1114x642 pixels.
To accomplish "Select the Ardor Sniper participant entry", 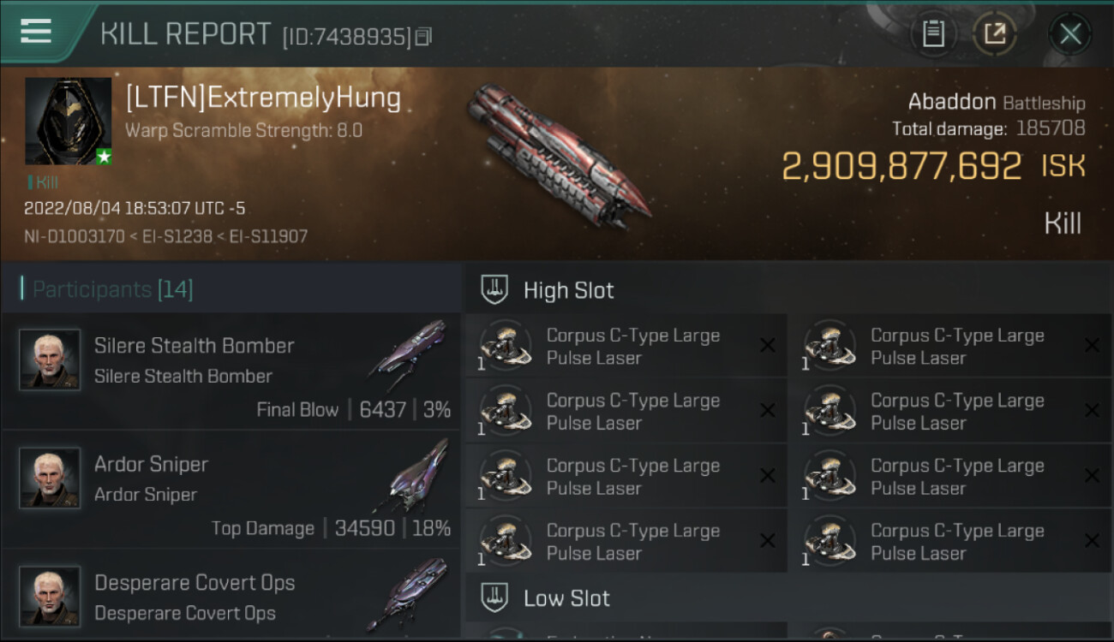I will [x=231, y=489].
